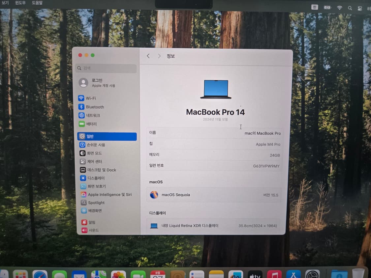
Task: Open the Trash in the Dock
Action: [358, 274]
